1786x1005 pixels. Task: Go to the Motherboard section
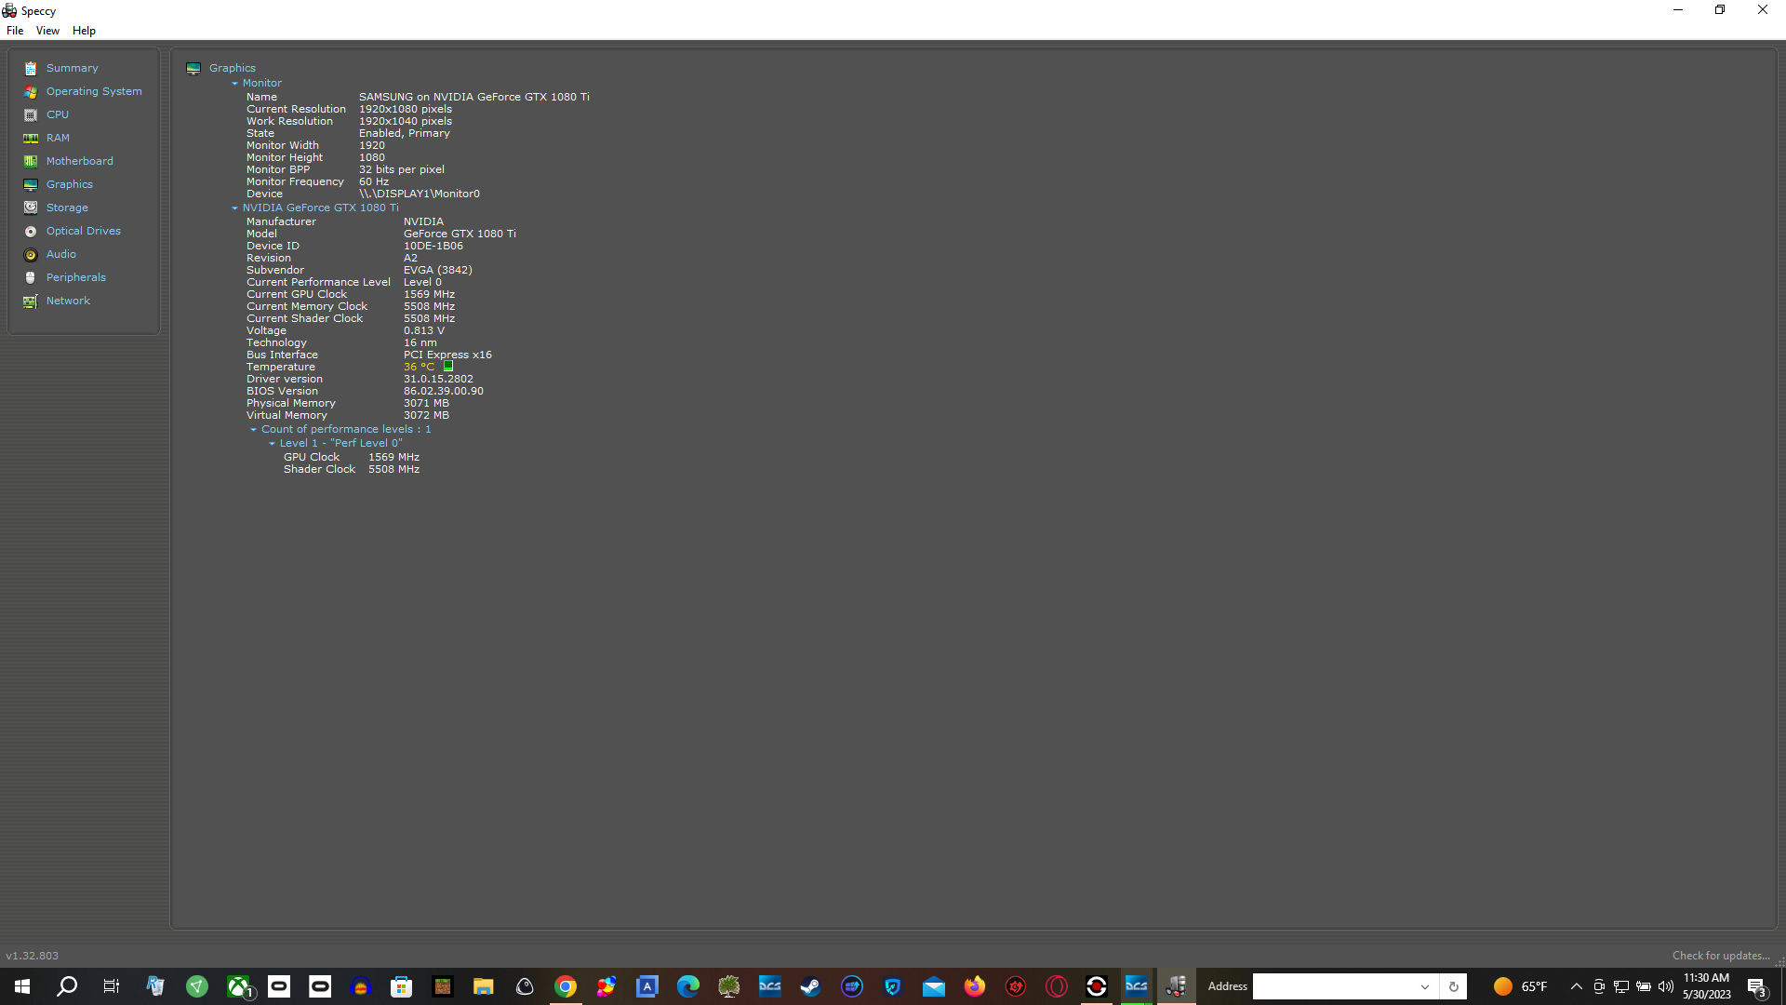(x=80, y=161)
